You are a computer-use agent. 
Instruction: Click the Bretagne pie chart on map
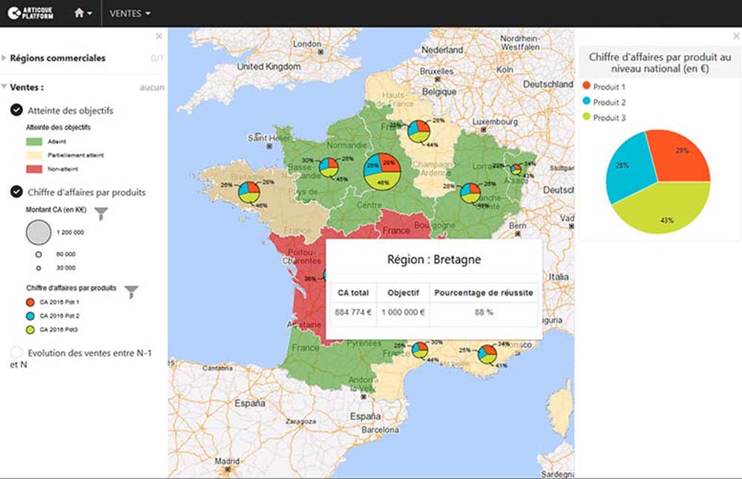tap(249, 192)
